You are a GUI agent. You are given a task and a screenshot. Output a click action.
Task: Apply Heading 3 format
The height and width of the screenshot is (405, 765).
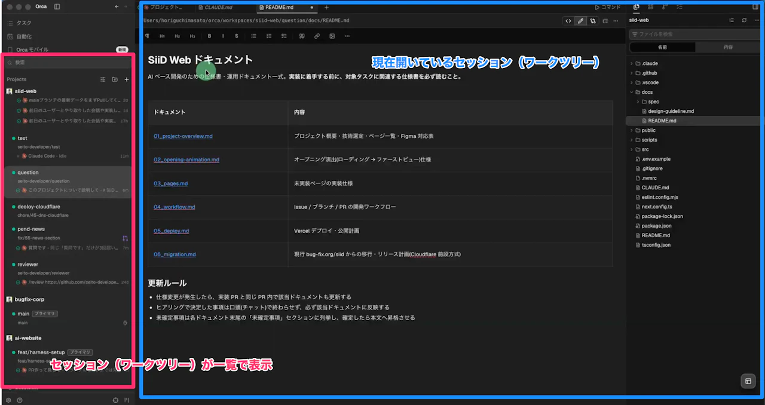(x=192, y=36)
